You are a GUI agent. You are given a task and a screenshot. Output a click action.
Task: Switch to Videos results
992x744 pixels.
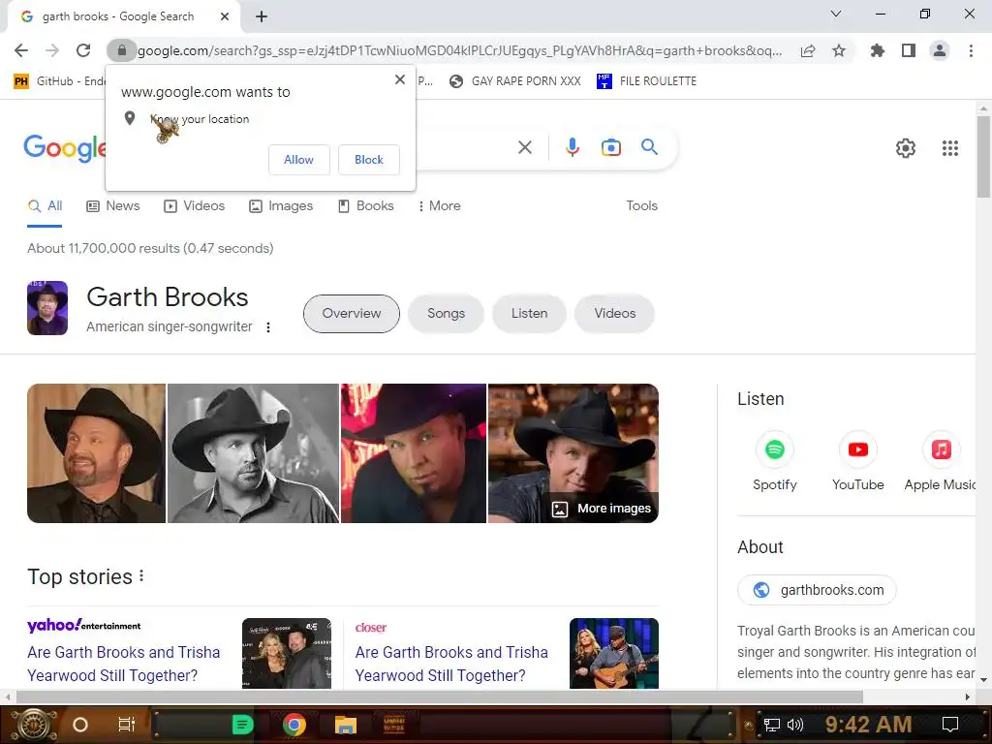[x=194, y=205]
